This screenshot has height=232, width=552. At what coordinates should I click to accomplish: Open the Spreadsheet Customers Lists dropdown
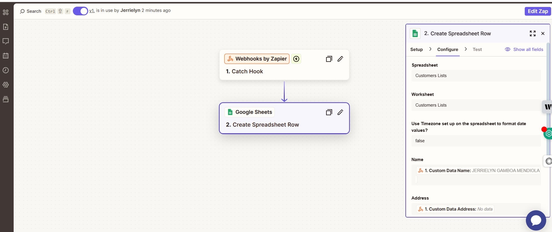coord(476,76)
